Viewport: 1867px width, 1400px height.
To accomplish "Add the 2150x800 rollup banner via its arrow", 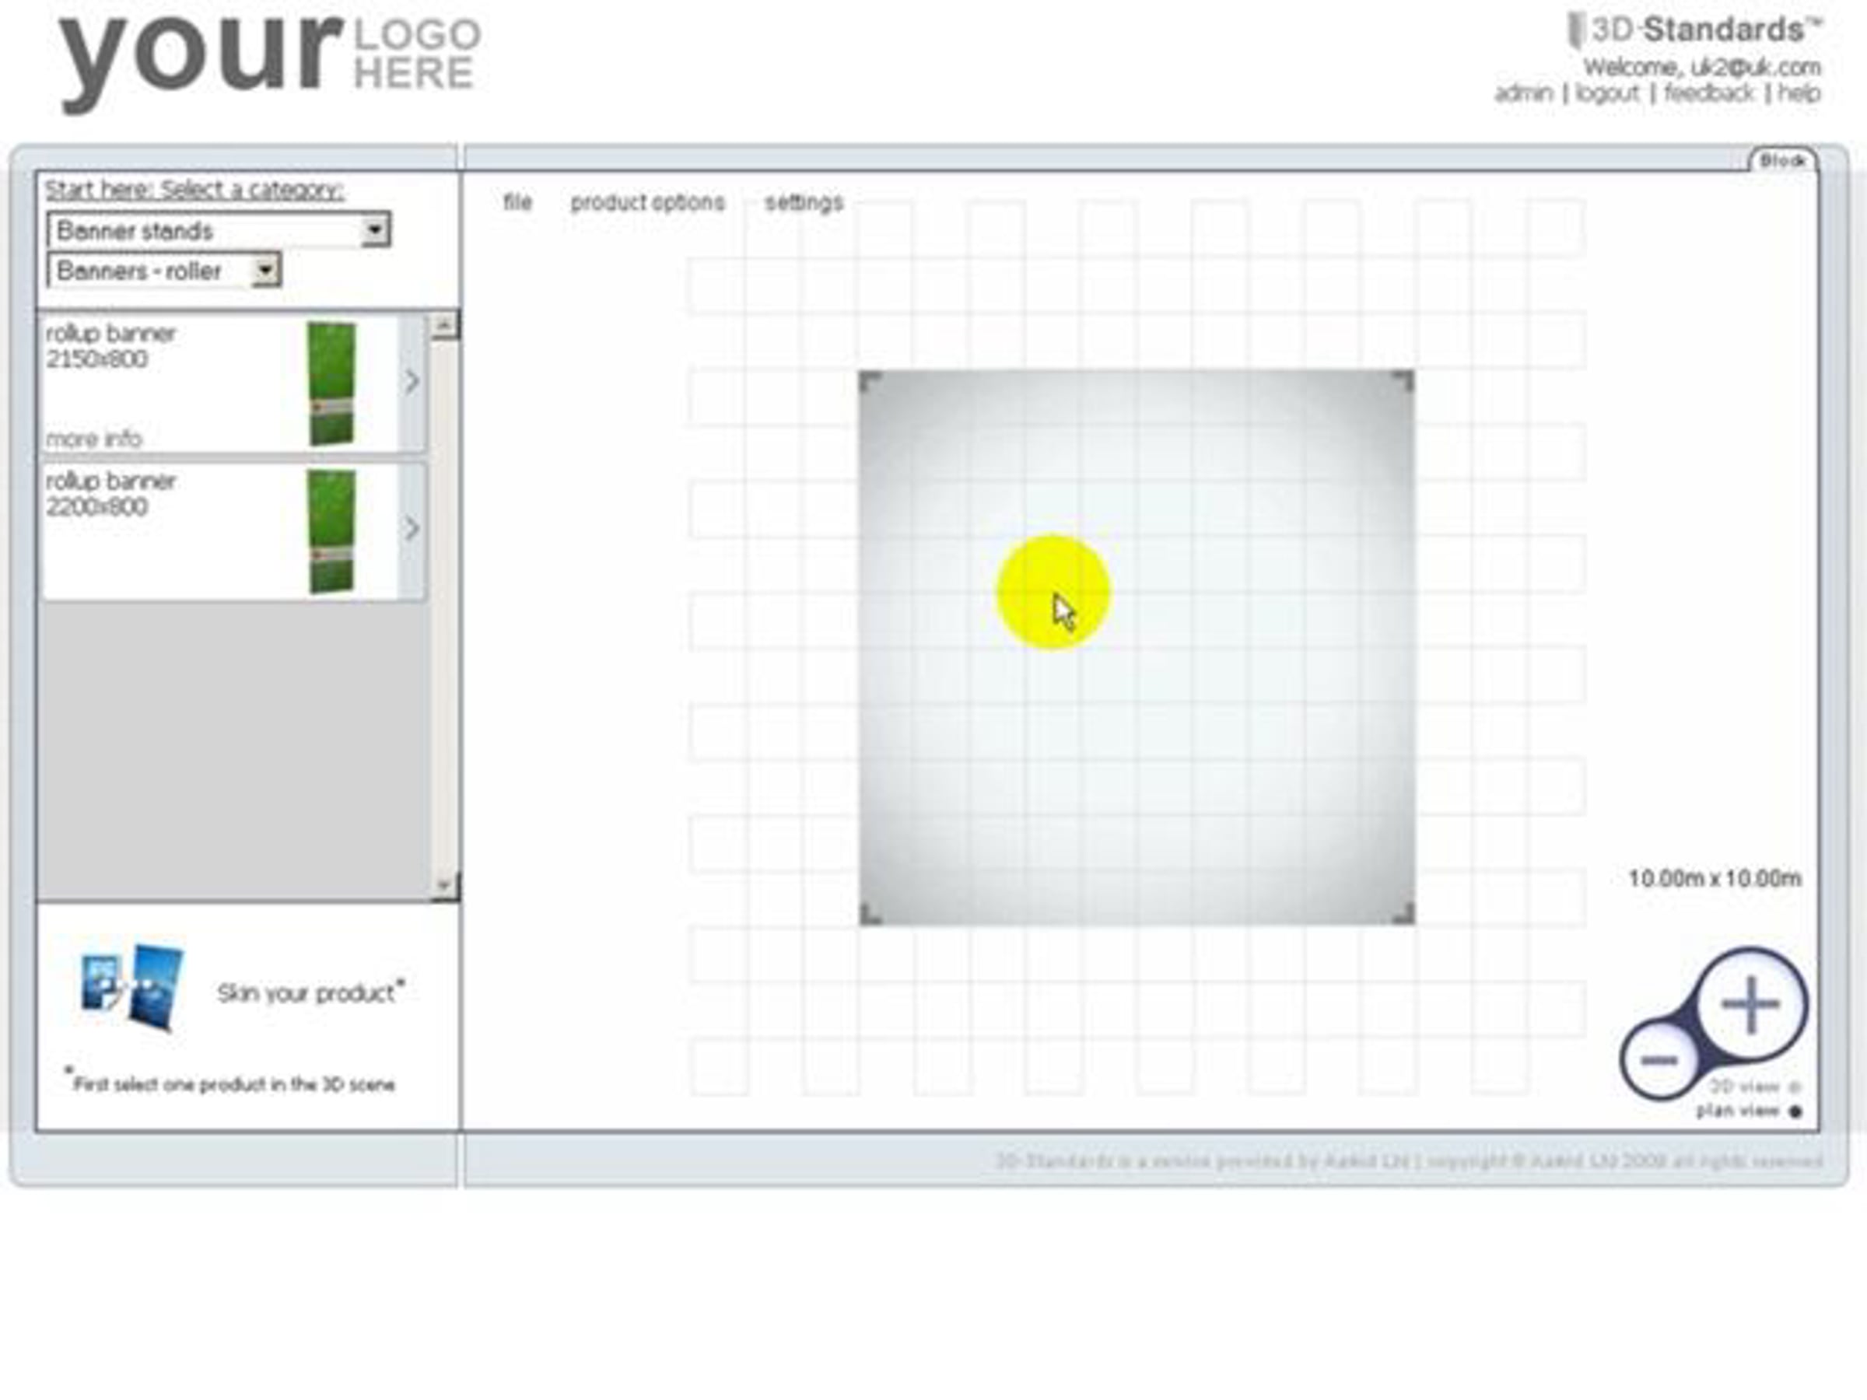I will (x=411, y=383).
